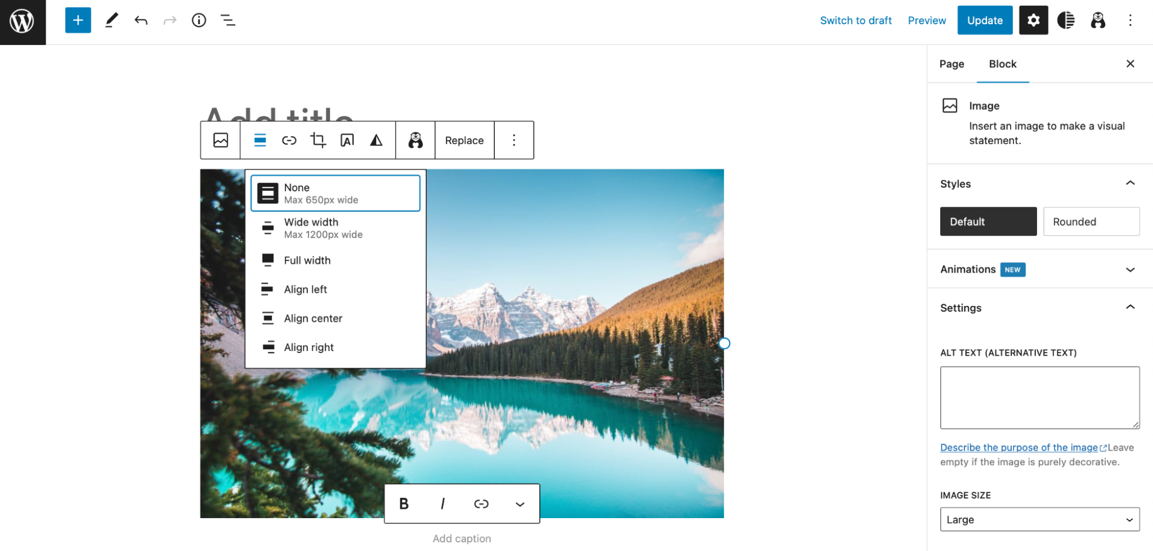Viewport: 1153px width, 551px height.
Task: Collapse the Settings panel
Action: (1039, 308)
